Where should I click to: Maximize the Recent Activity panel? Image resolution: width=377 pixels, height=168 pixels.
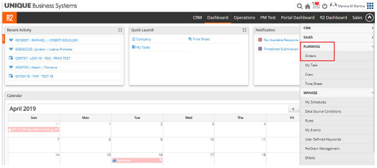[x=120, y=30]
